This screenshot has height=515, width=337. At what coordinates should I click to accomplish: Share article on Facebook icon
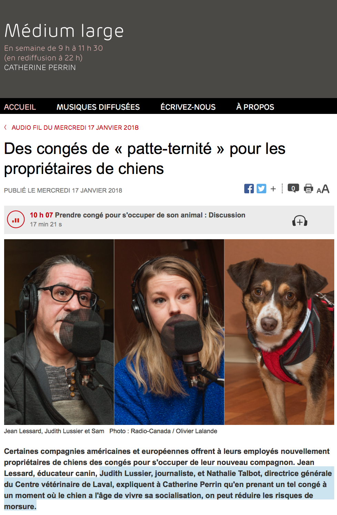[x=249, y=189]
